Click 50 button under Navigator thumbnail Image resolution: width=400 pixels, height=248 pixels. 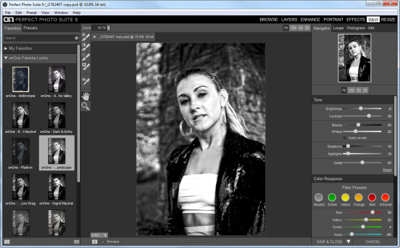pyautogui.click(x=359, y=90)
